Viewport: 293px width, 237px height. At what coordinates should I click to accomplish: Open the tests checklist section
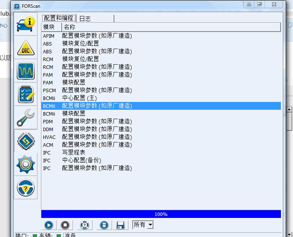26,94
